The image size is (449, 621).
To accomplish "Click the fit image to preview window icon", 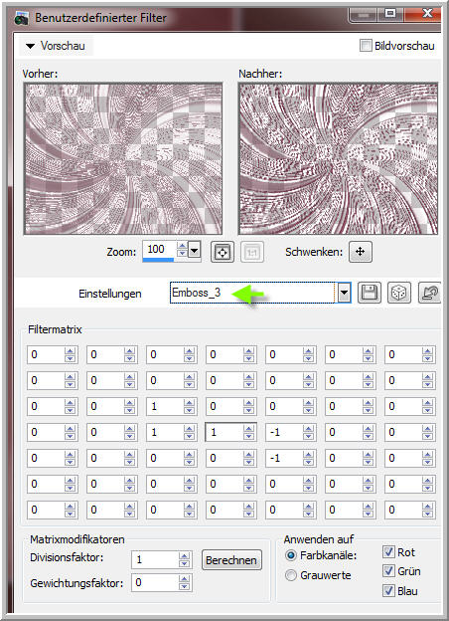I will click(x=223, y=252).
